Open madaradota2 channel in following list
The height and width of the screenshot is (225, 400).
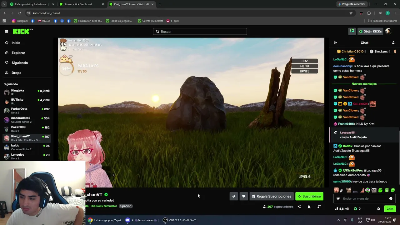click(x=27, y=120)
